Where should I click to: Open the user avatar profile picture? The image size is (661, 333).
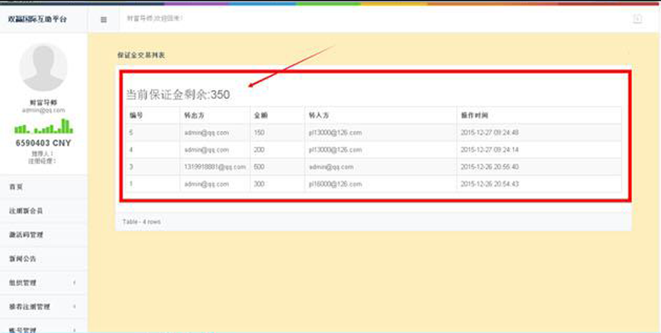click(43, 67)
